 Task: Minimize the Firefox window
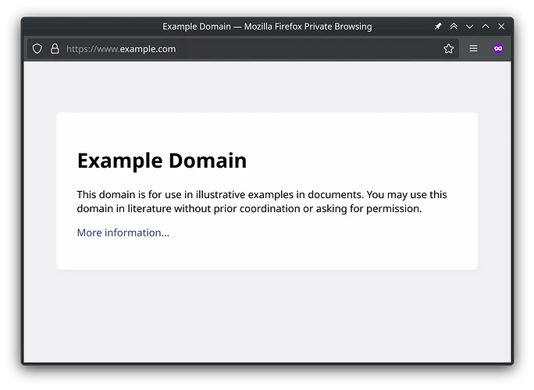(x=469, y=27)
